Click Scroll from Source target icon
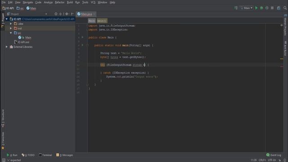Image resolution: width=288 pixels, height=162 pixels. click(56, 14)
